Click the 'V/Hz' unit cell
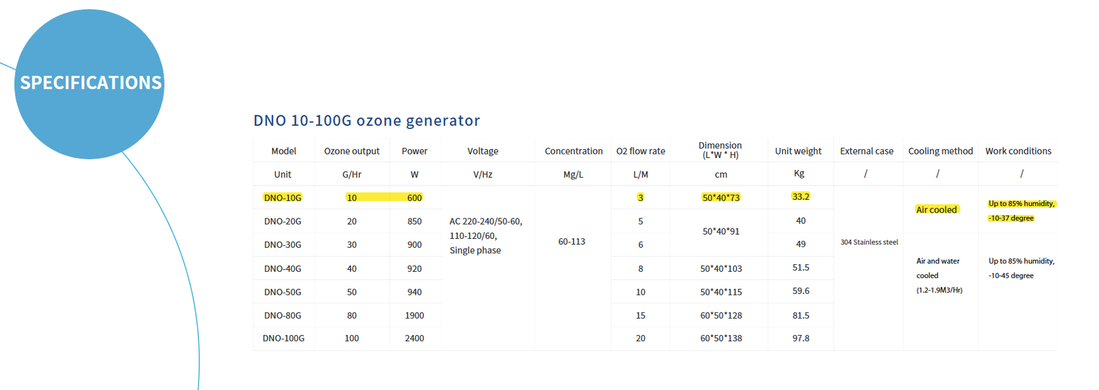The height and width of the screenshot is (390, 1099). point(483,174)
